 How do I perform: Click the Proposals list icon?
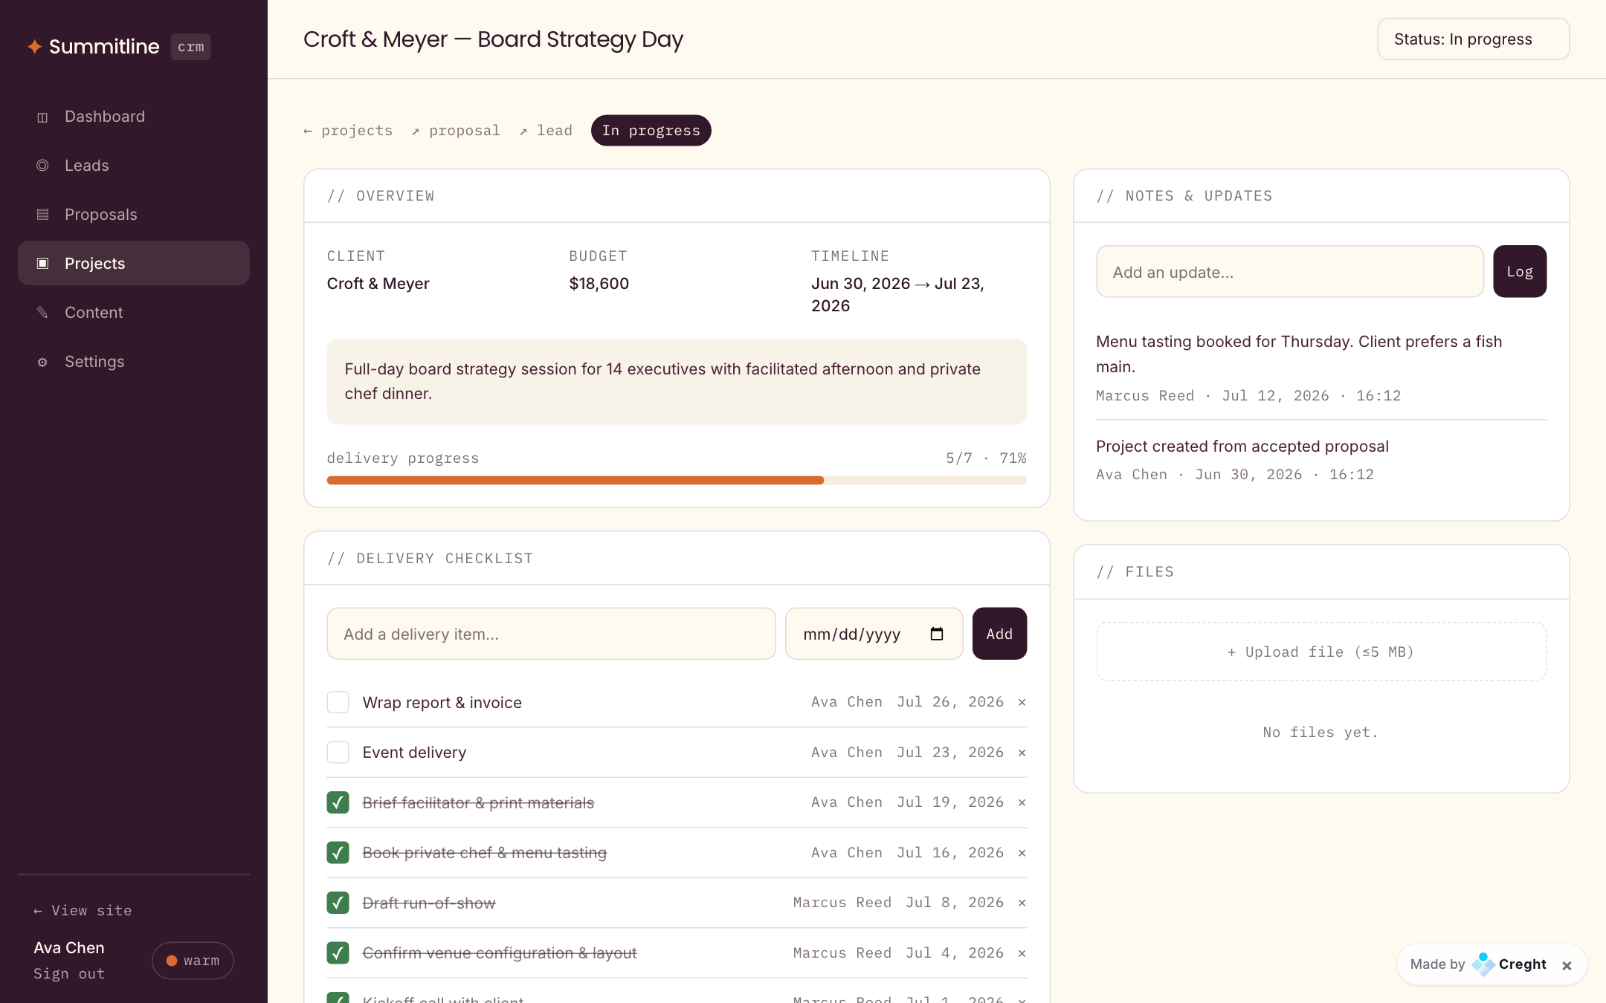tap(42, 214)
